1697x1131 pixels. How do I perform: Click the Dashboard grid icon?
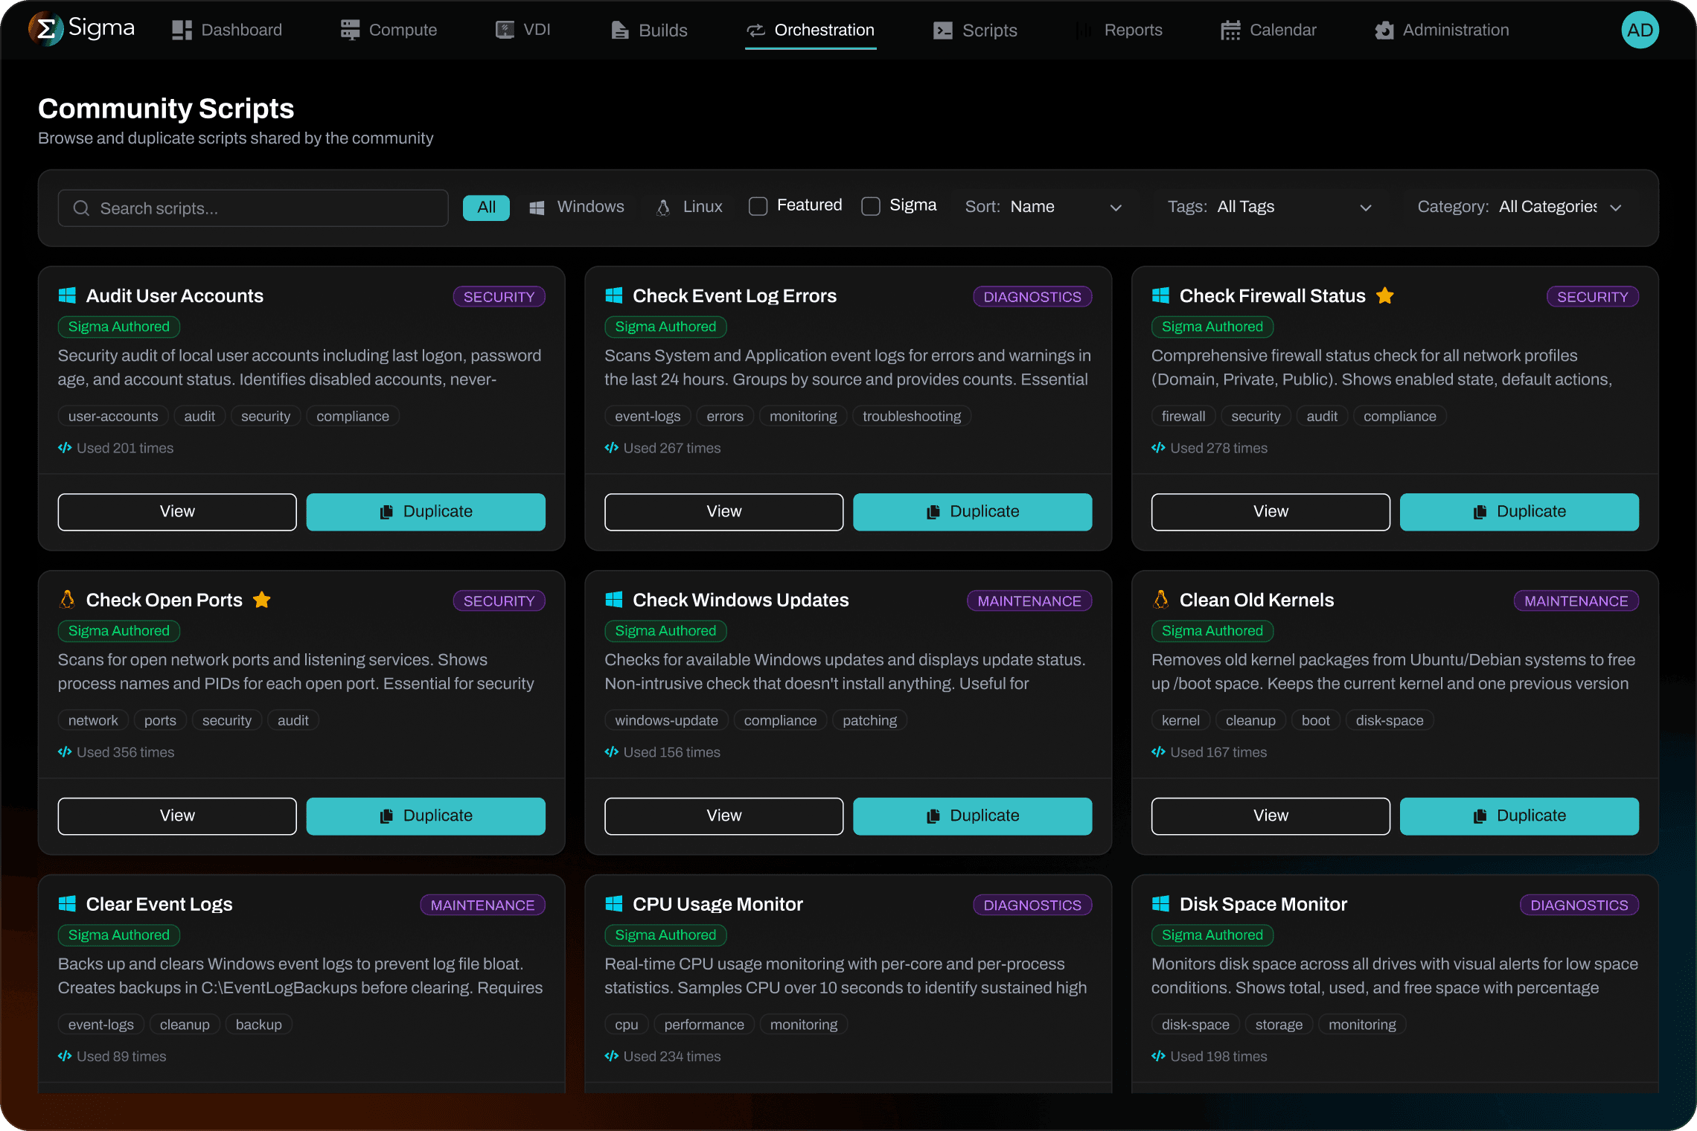tap(182, 31)
